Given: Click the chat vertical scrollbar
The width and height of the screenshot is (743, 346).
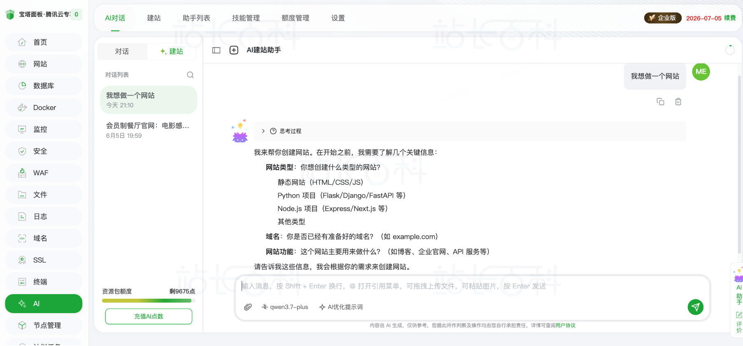Looking at the screenshot, I should [739, 165].
